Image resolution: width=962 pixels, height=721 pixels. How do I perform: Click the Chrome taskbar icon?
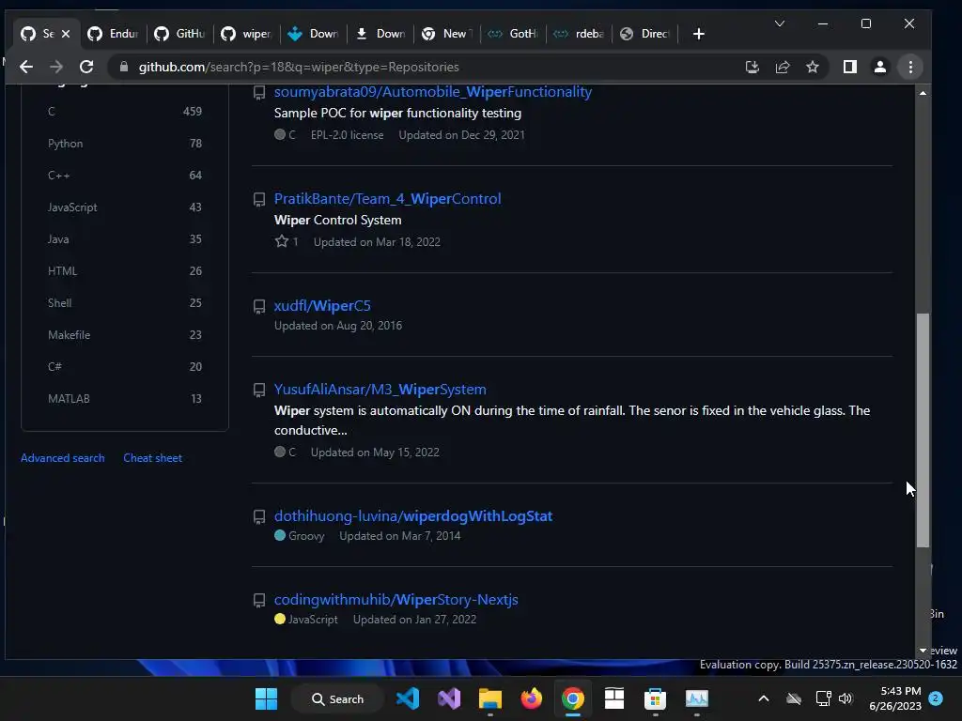click(x=572, y=698)
